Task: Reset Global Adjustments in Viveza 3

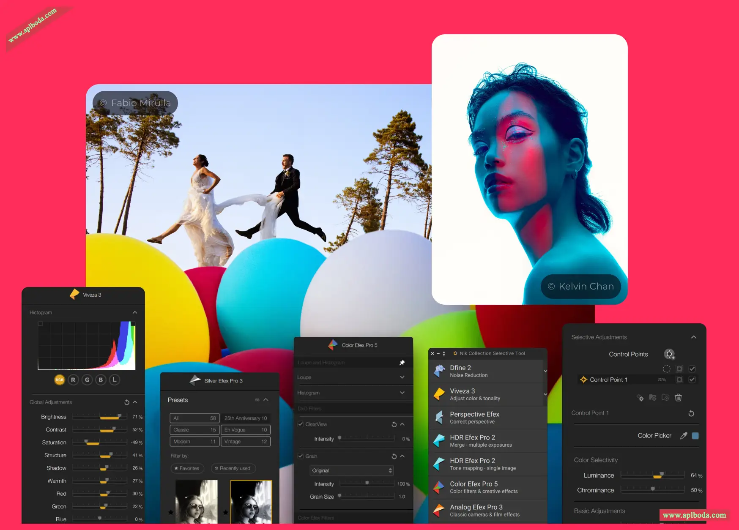Action: point(127,402)
